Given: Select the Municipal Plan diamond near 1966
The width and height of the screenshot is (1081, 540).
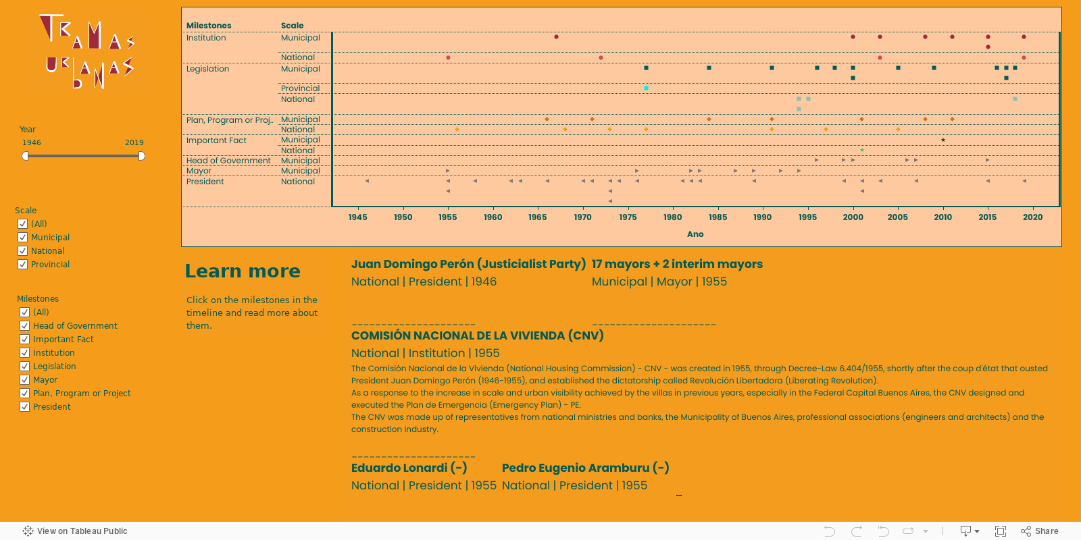Looking at the screenshot, I should pos(547,119).
